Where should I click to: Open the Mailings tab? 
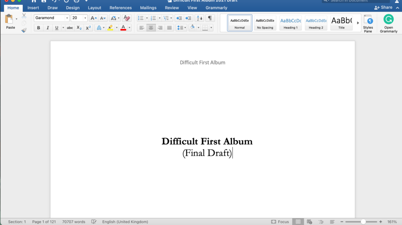[x=148, y=8]
